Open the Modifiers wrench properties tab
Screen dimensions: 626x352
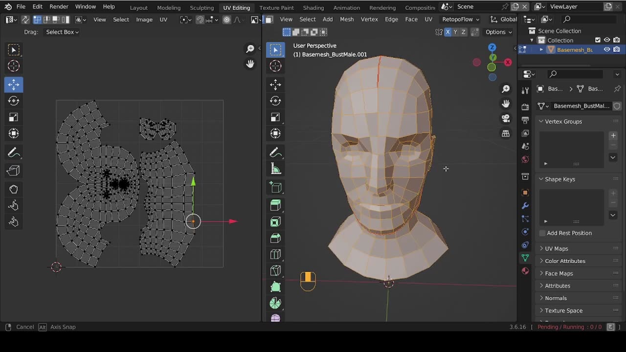(525, 206)
